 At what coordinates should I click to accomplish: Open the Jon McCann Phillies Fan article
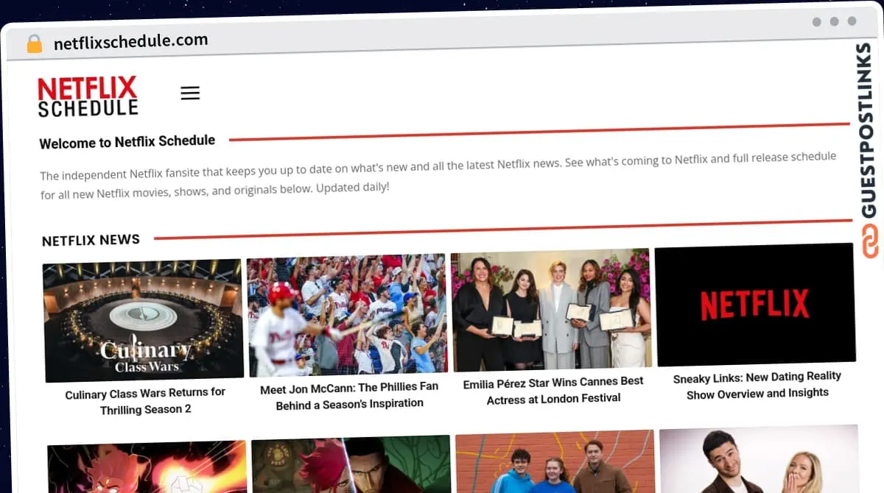[x=348, y=395]
